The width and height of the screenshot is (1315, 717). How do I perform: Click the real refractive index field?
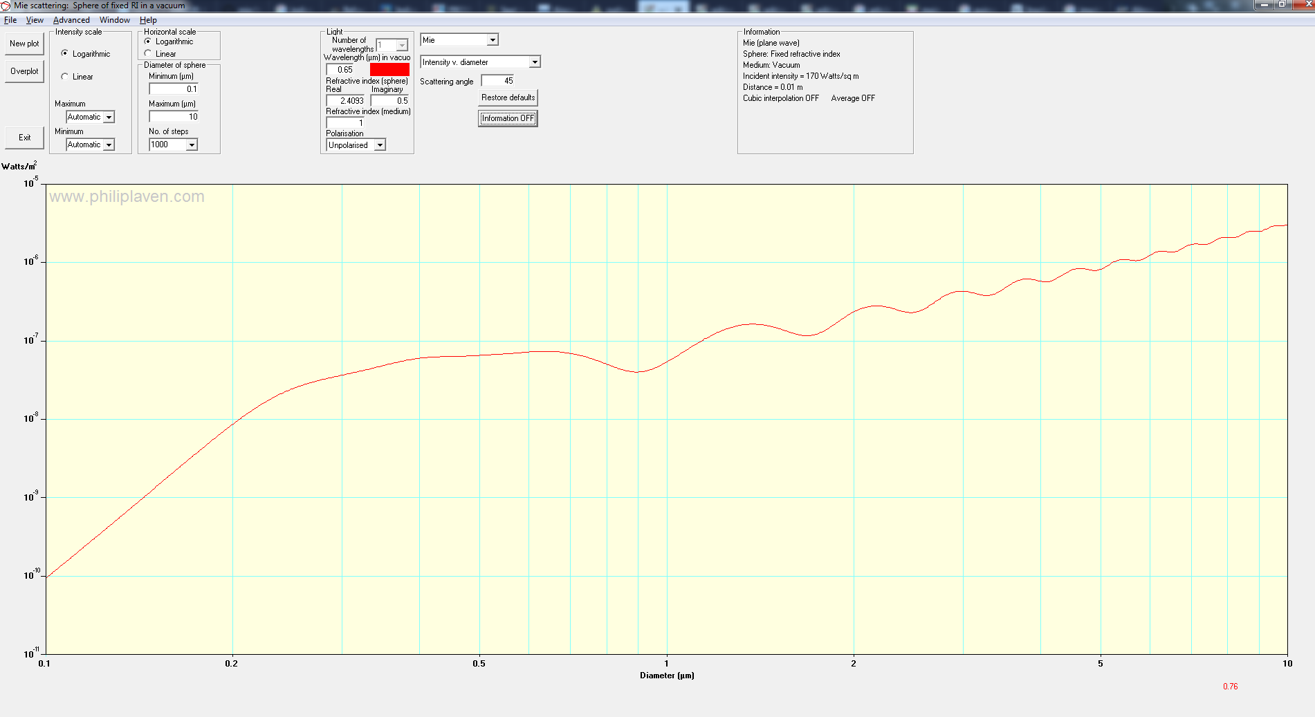point(345,101)
